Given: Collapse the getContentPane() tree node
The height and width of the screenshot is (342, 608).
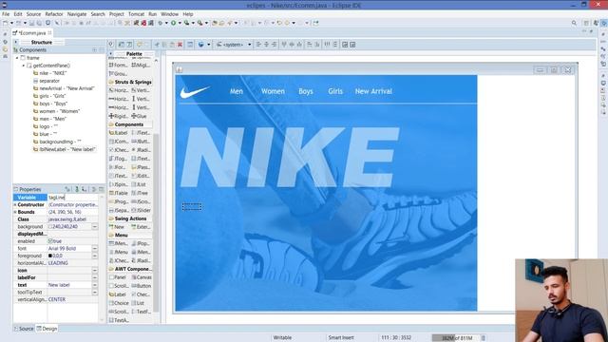Looking at the screenshot, I should 23,66.
